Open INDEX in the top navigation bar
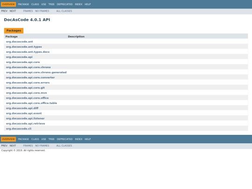 click(x=78, y=4)
